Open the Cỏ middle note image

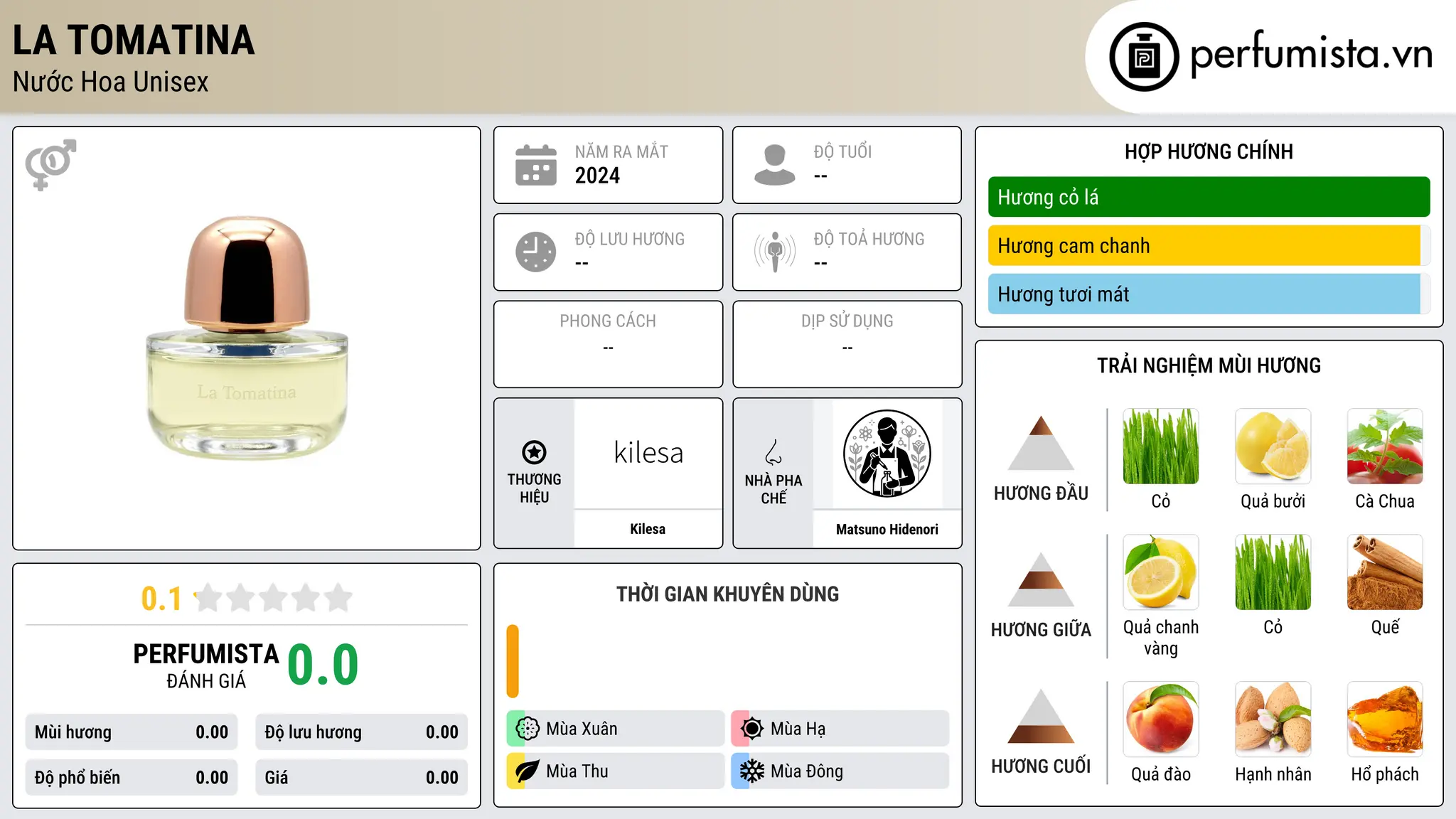coord(1273,572)
